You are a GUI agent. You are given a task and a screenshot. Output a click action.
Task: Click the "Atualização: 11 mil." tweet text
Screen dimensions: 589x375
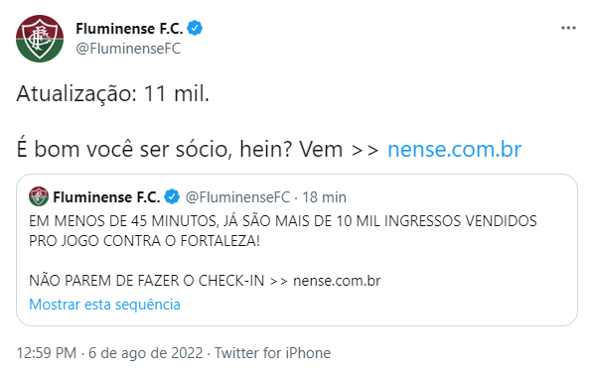point(112,93)
